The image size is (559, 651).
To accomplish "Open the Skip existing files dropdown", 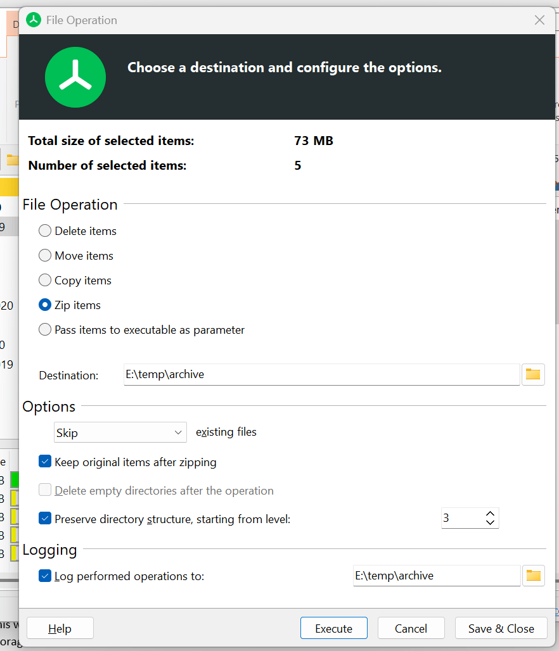I will (120, 433).
